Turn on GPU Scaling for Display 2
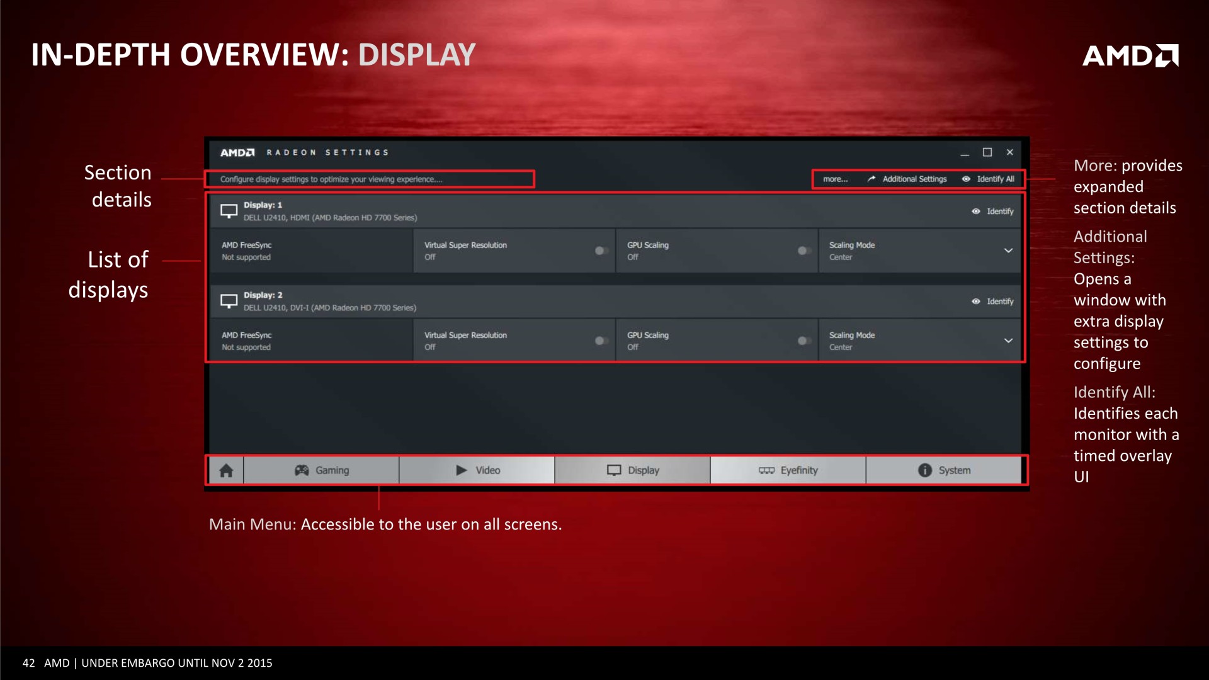 (803, 341)
